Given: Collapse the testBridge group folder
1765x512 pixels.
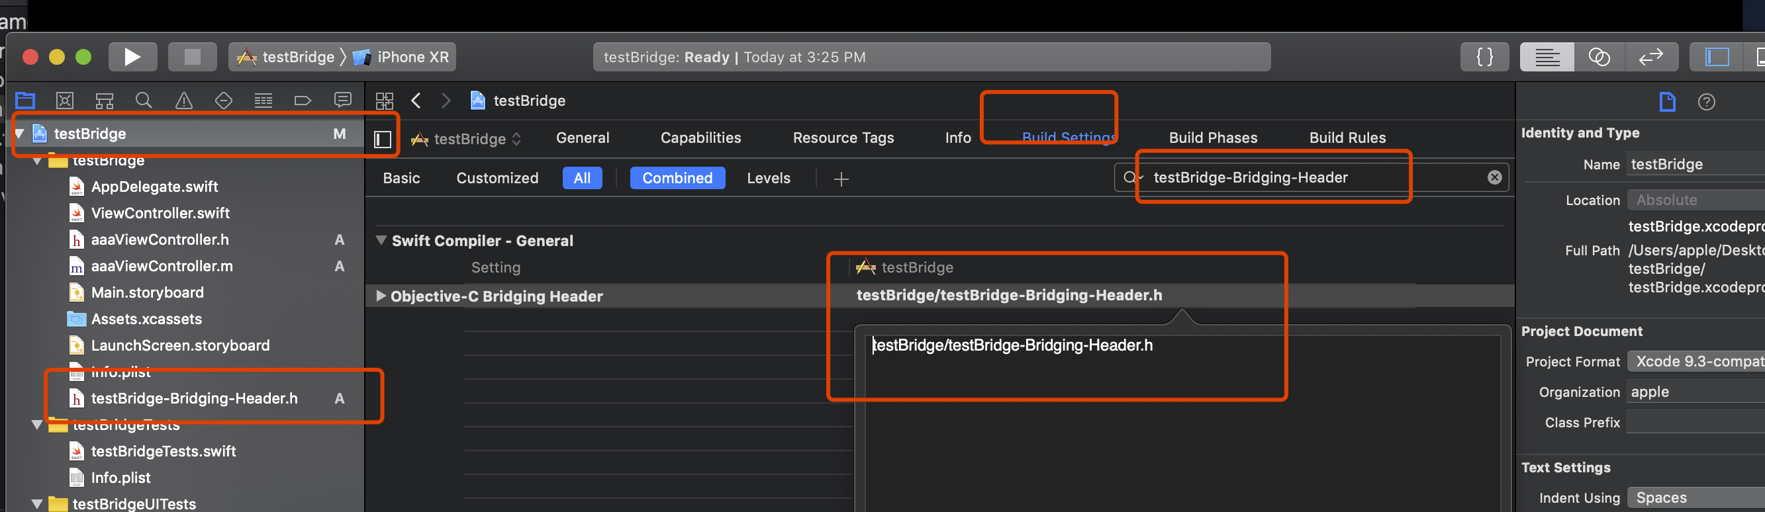Looking at the screenshot, I should (38, 161).
